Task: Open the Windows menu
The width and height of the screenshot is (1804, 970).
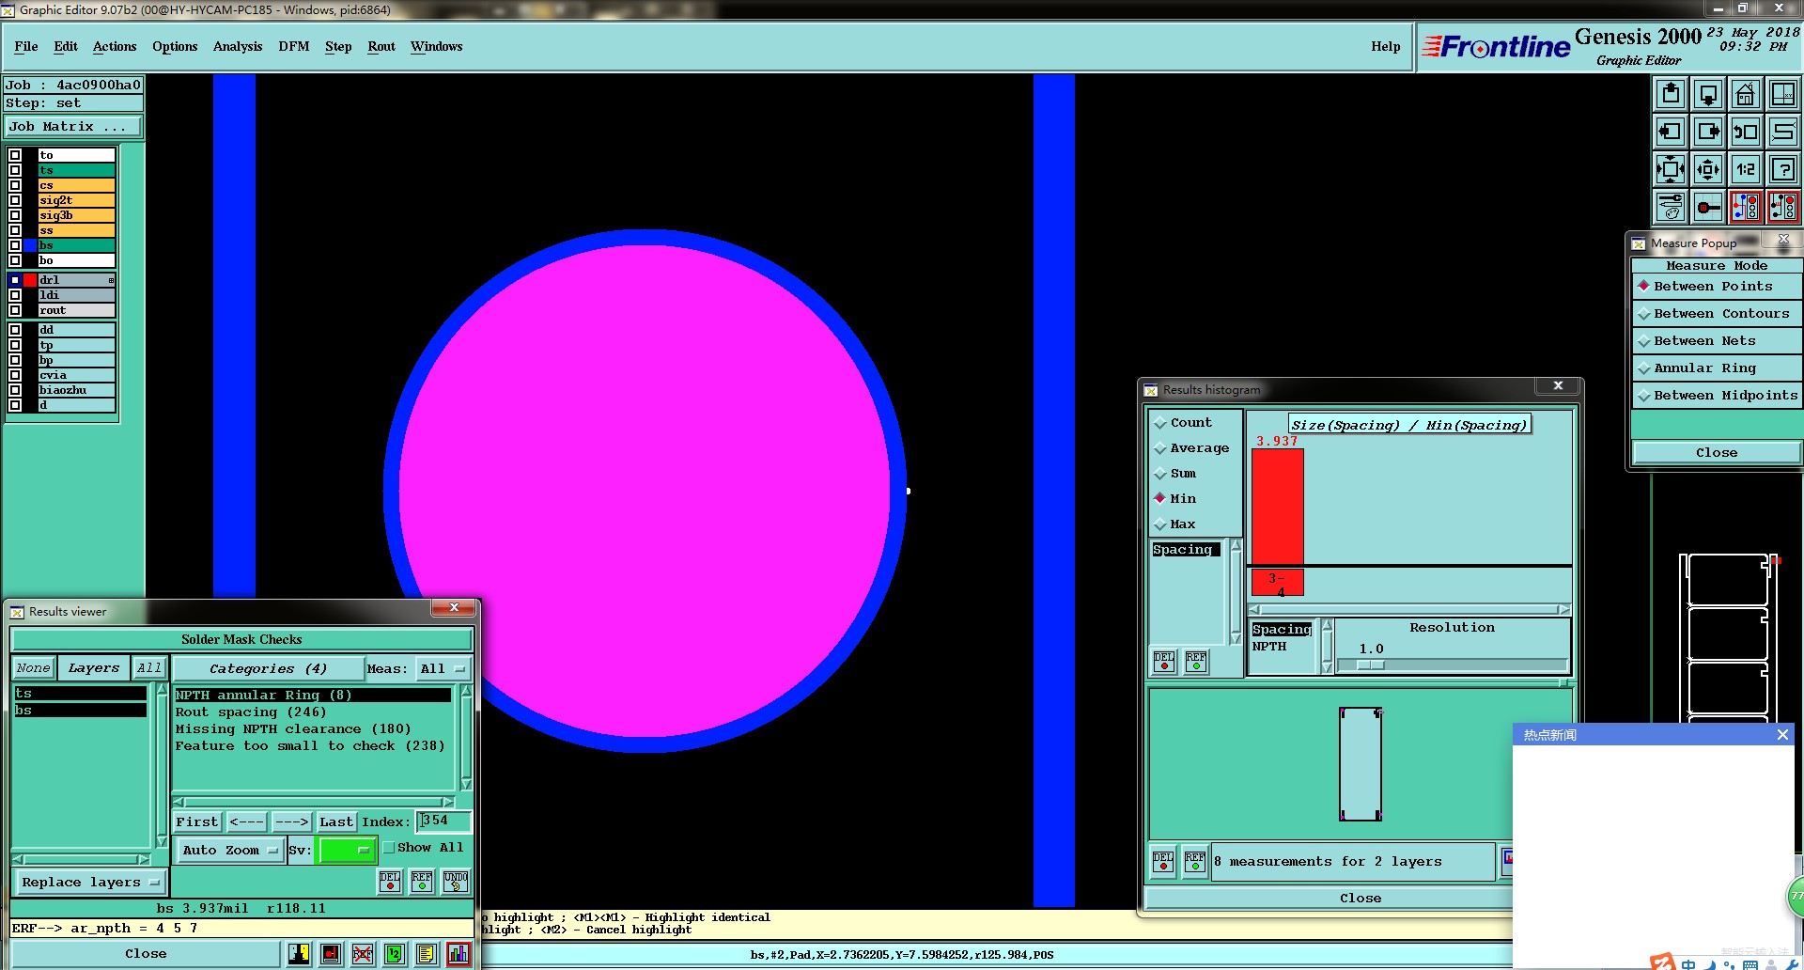Action: point(436,46)
